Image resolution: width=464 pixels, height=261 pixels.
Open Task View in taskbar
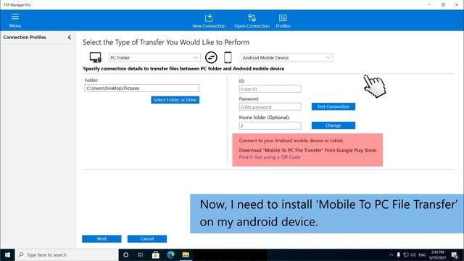click(140, 254)
